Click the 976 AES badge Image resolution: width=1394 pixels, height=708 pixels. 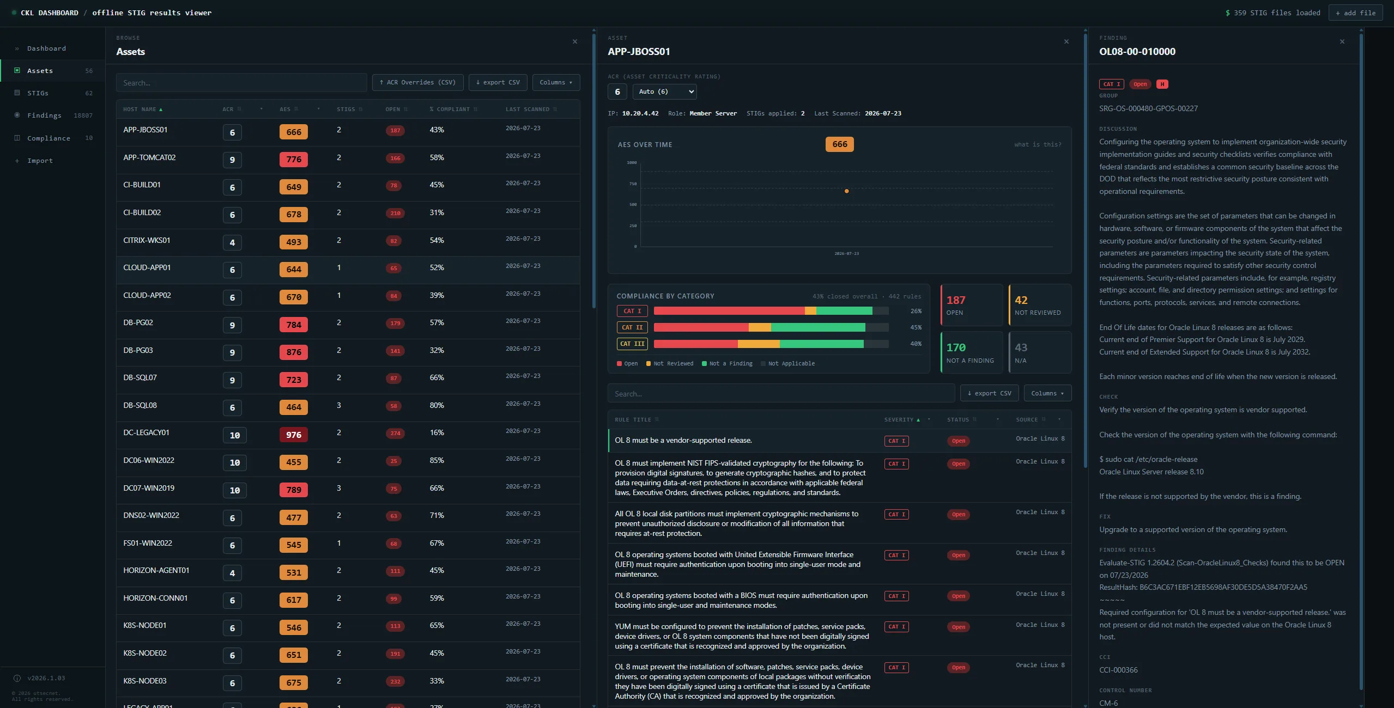click(x=294, y=435)
